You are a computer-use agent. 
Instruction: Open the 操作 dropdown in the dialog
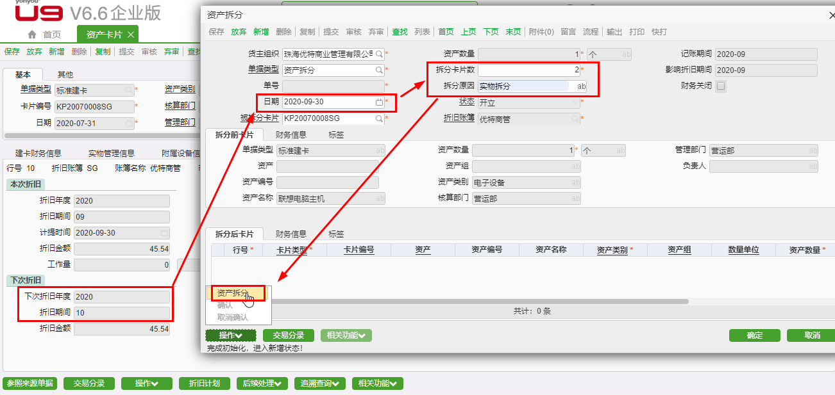pos(230,335)
